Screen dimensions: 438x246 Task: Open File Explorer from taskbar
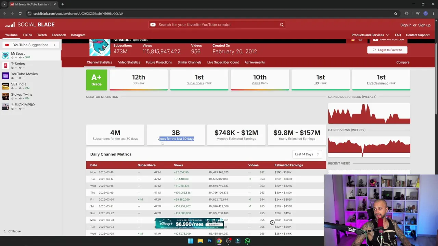[200, 241]
